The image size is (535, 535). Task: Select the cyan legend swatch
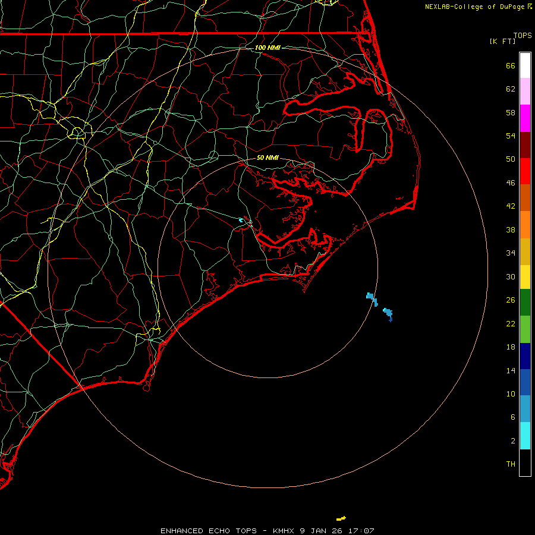pos(525,435)
